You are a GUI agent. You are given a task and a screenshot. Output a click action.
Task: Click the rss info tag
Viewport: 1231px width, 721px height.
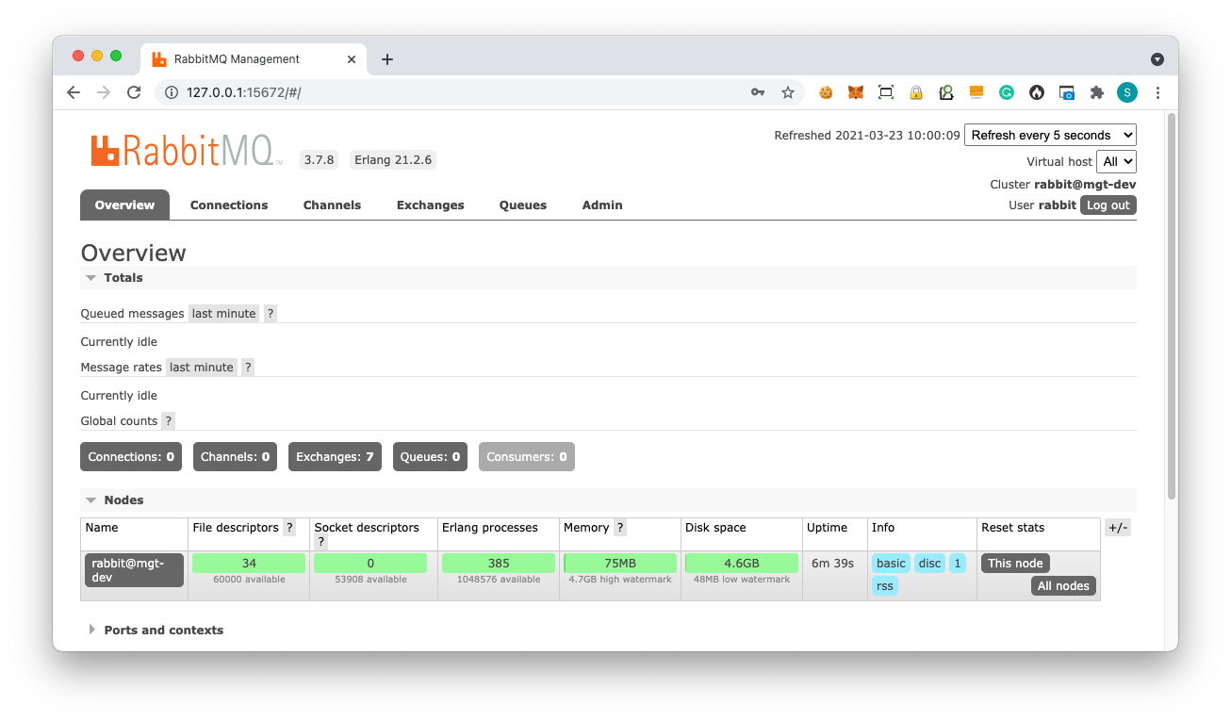coord(884,586)
